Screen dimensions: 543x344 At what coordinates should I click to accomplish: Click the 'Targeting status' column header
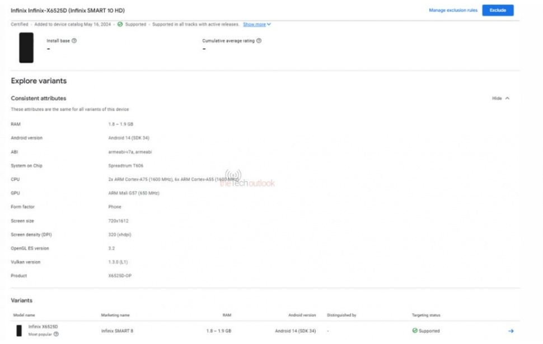pos(426,316)
